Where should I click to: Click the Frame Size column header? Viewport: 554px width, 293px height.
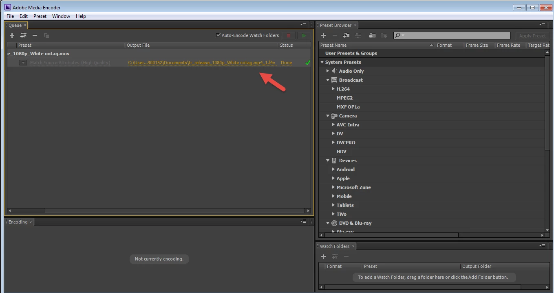[x=479, y=45]
